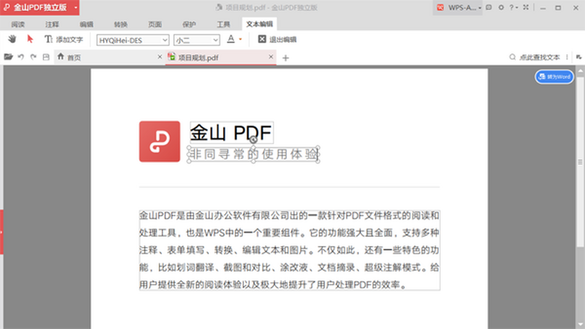
Task: Open the 小二 font size dropdown
Action: (215, 40)
